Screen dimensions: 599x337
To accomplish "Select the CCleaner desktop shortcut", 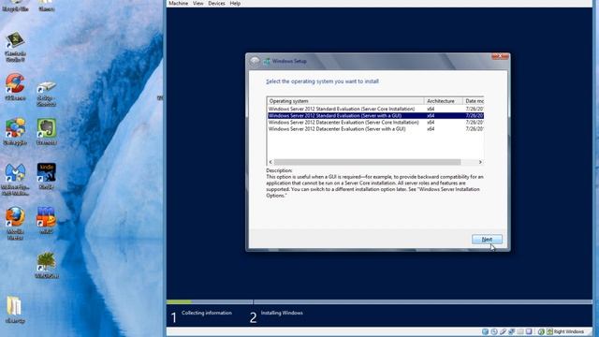I will tap(15, 87).
